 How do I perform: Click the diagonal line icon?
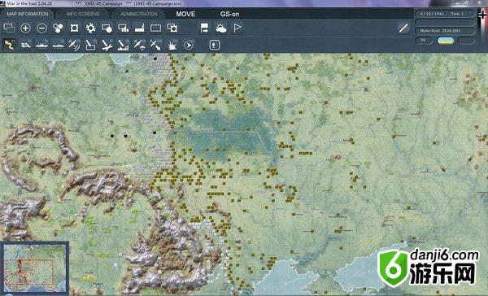(403, 28)
